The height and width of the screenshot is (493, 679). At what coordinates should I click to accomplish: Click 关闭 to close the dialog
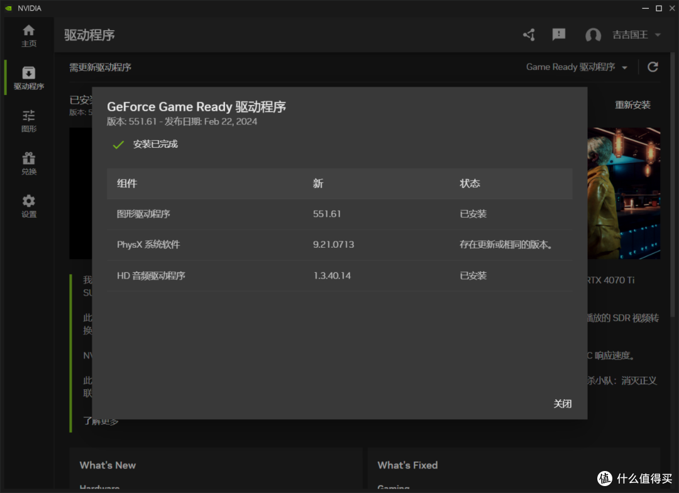tap(563, 404)
